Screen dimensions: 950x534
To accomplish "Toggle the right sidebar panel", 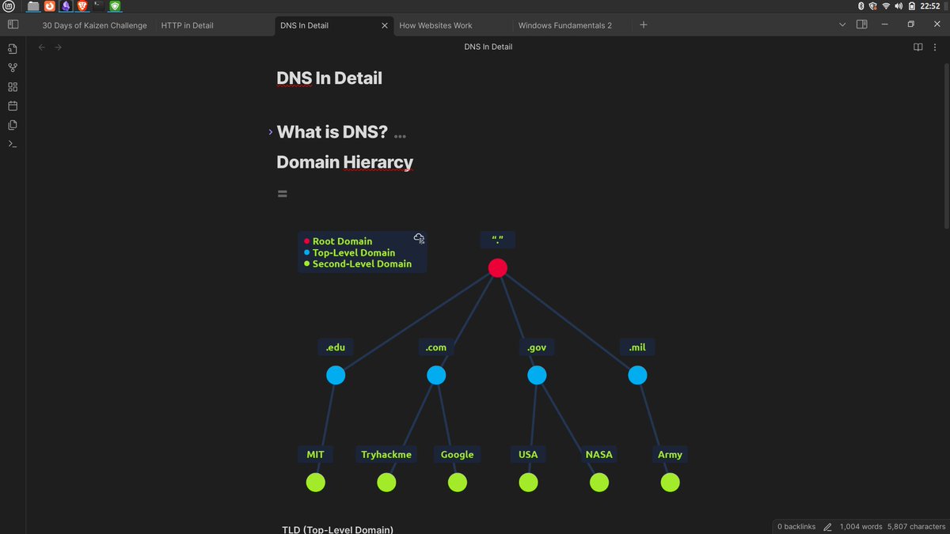I will pyautogui.click(x=863, y=25).
